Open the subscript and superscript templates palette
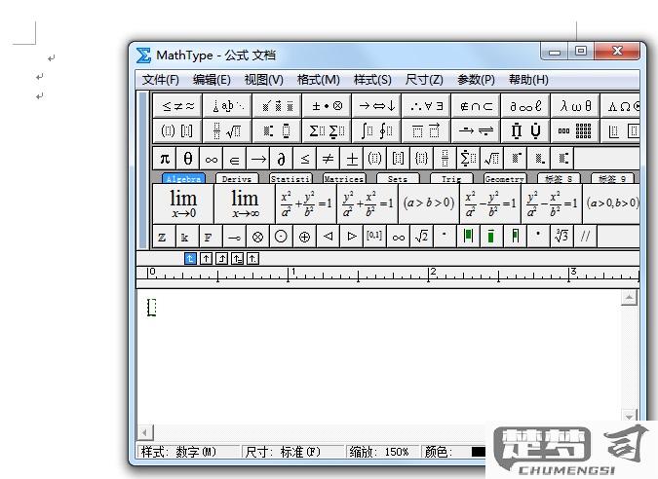The width and height of the screenshot is (658, 479). coord(277,131)
